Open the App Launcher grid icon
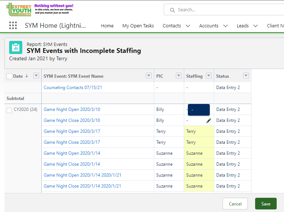 (13, 26)
